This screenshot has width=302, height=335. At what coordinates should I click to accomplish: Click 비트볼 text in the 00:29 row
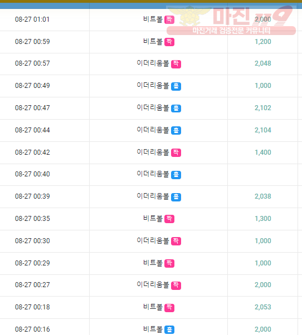(153, 263)
